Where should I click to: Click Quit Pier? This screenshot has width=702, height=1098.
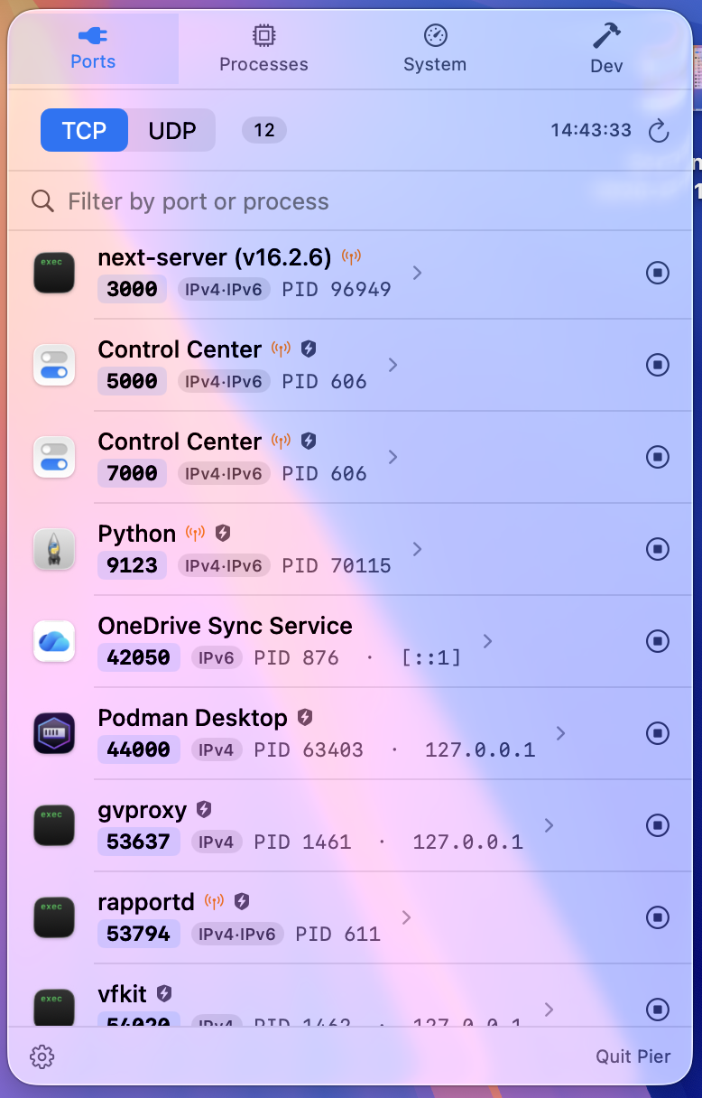tap(633, 1056)
